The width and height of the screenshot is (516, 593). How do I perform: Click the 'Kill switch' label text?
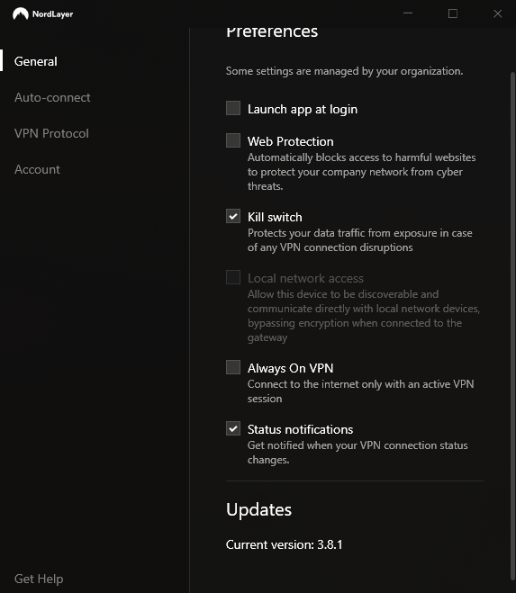click(275, 217)
